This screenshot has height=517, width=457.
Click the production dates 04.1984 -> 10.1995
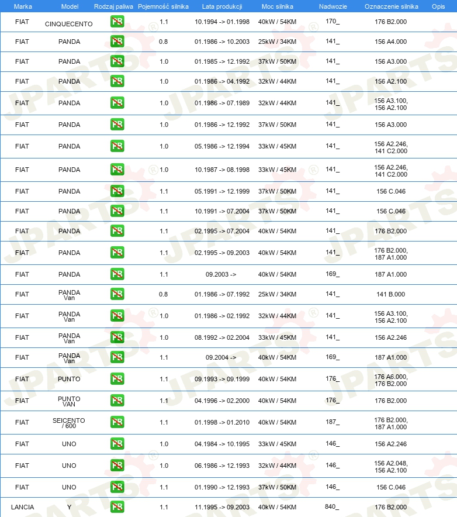[221, 444]
